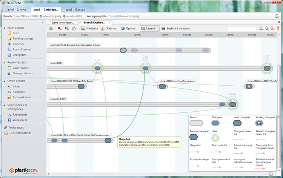The image size is (283, 178).
Task: Collapse the left sidebar with chevron
Action: [x=43, y=23]
